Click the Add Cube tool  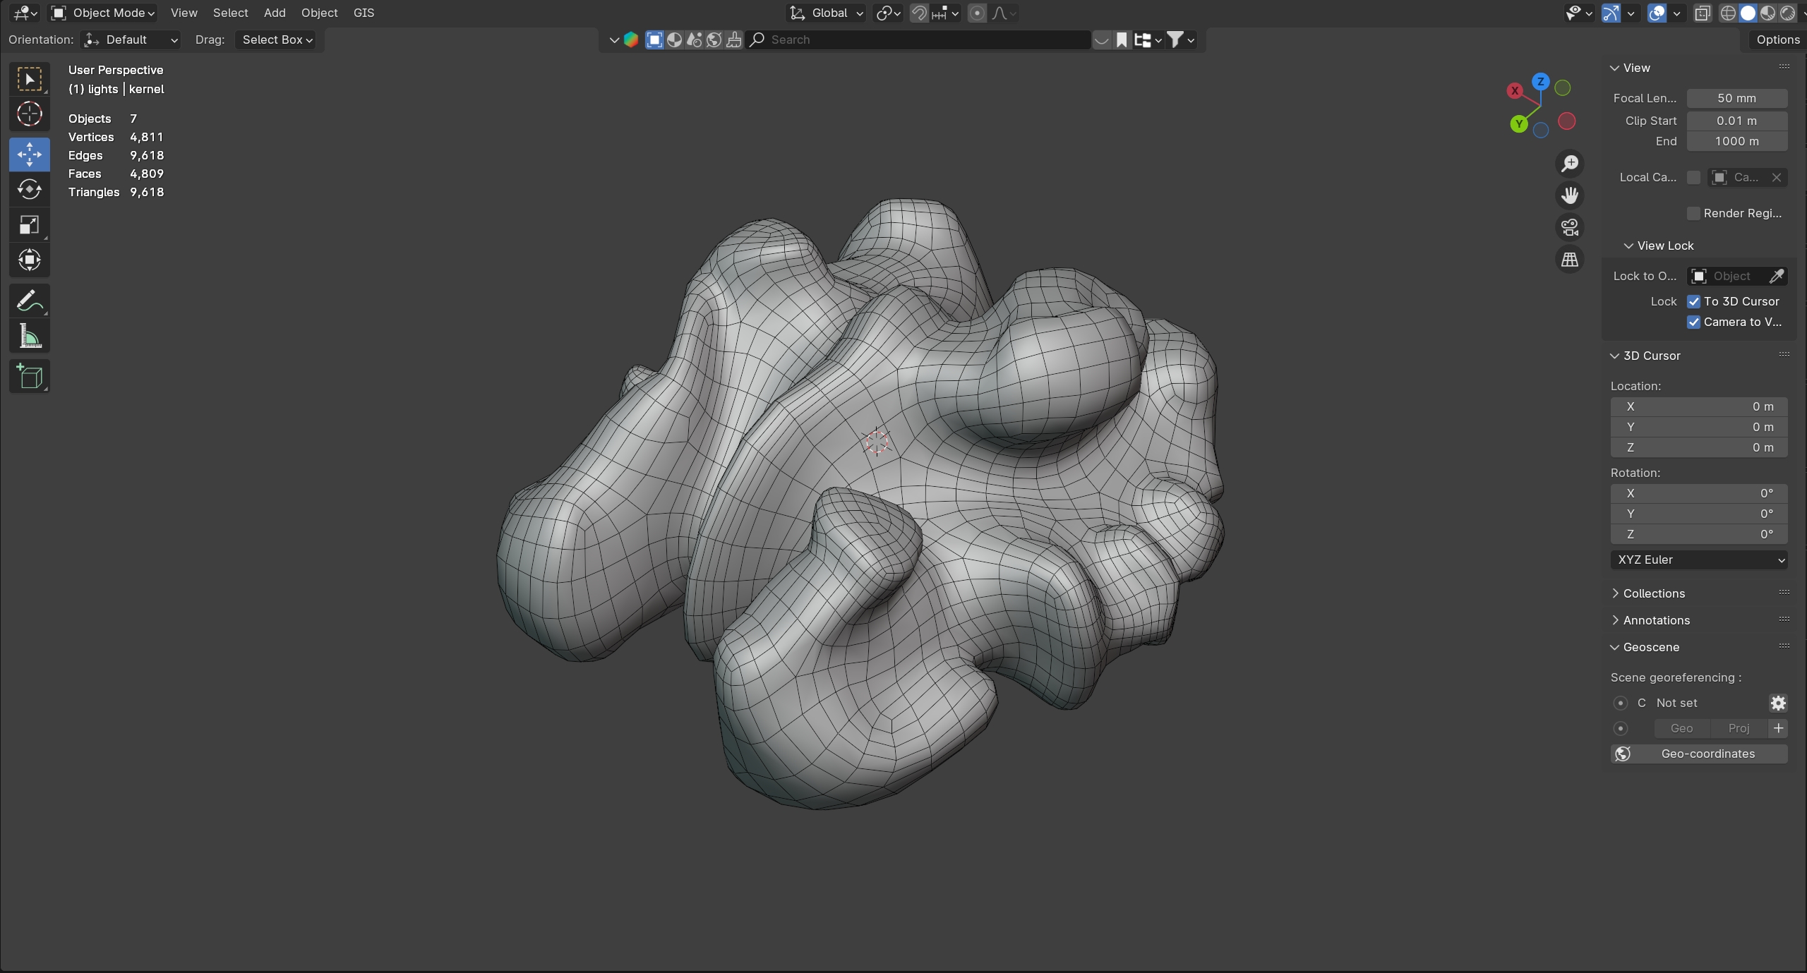click(29, 377)
